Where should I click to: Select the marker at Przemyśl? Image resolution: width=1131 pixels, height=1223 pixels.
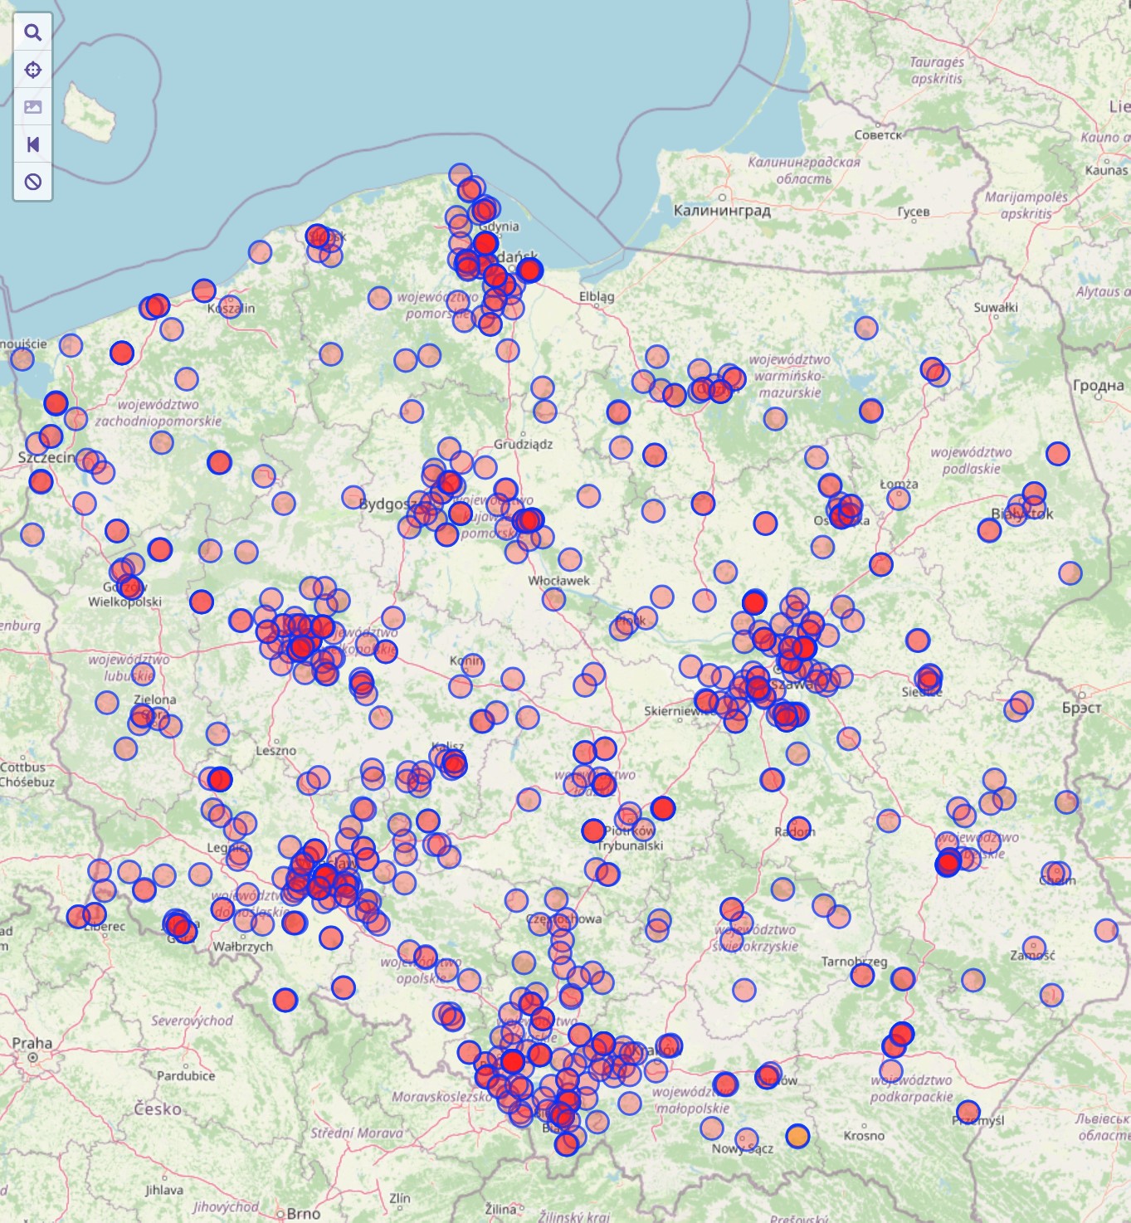(968, 1112)
